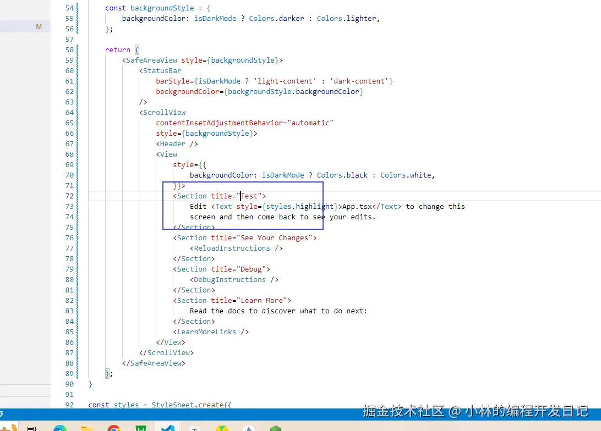Screen dimensions: 601x431
Task: Click 'contentInsetAdjustmentBehavior' attribute
Action: (219, 123)
